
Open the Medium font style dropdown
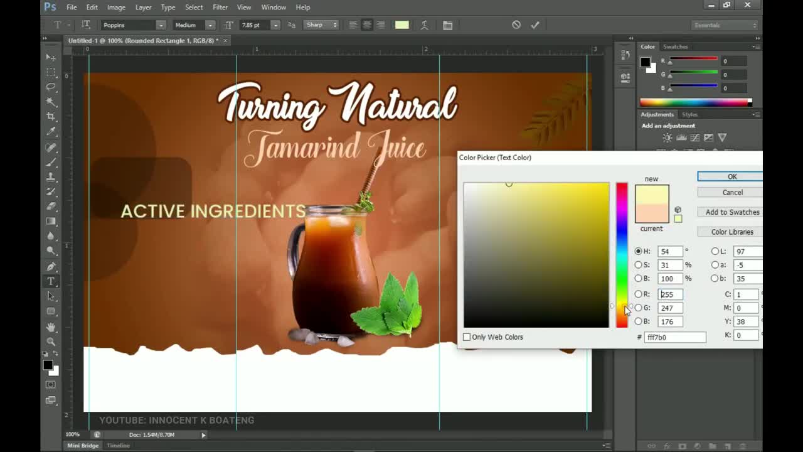(210, 25)
